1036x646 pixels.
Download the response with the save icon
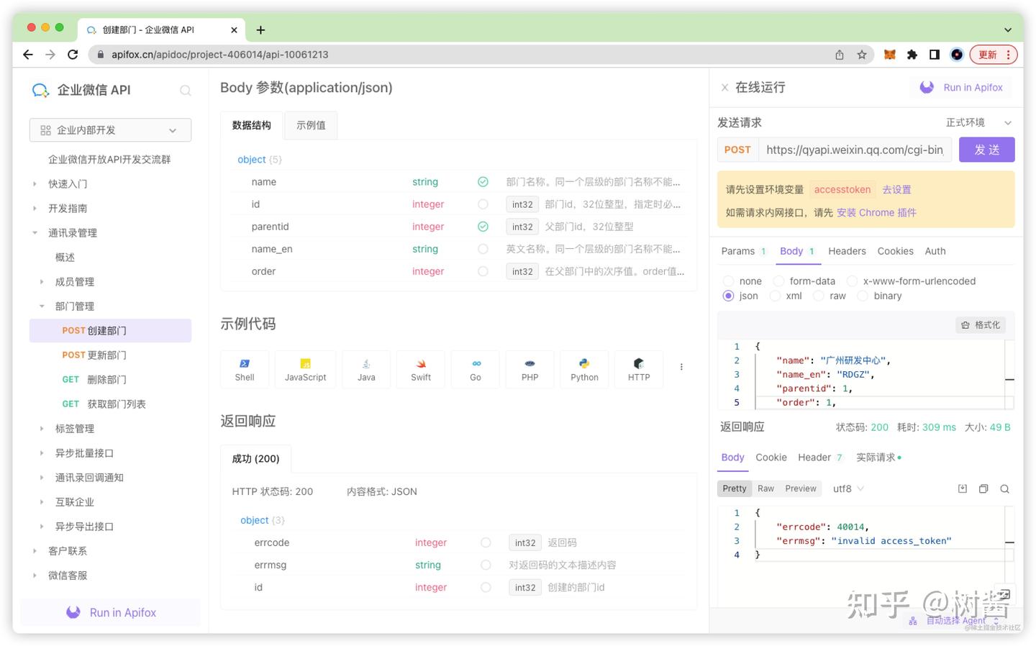coord(963,489)
